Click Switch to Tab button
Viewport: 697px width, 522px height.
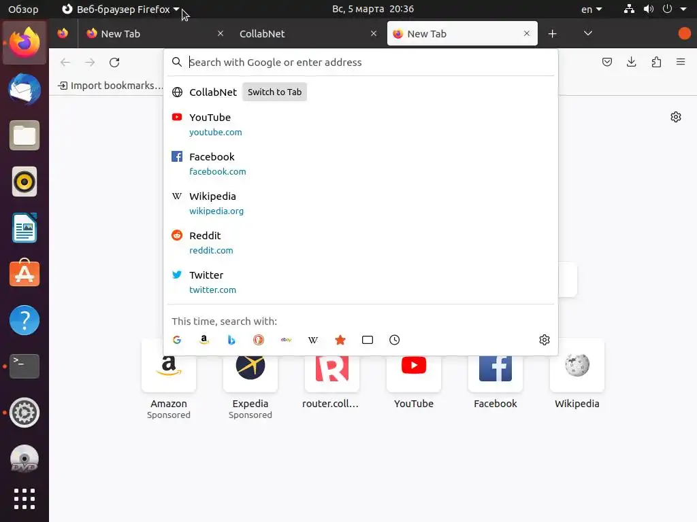point(274,92)
